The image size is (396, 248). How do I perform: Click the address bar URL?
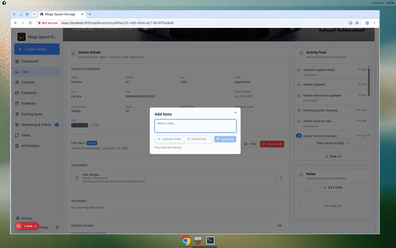click(x=118, y=23)
